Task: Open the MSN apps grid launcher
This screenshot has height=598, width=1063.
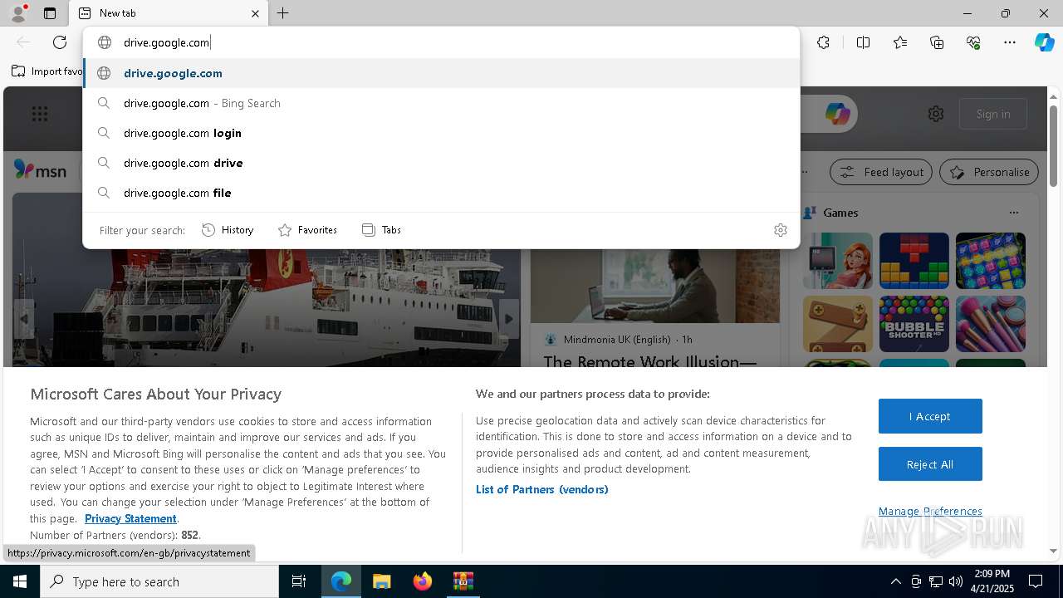Action: pyautogui.click(x=39, y=114)
